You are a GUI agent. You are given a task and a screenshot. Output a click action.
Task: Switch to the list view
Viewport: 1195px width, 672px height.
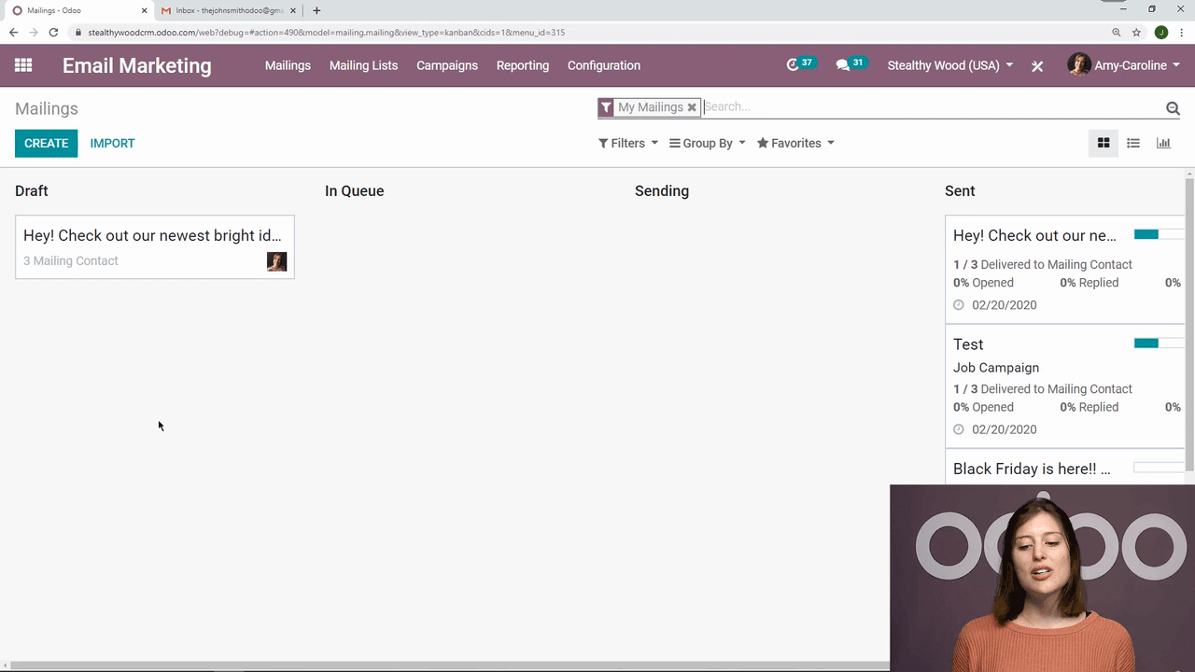(x=1133, y=143)
